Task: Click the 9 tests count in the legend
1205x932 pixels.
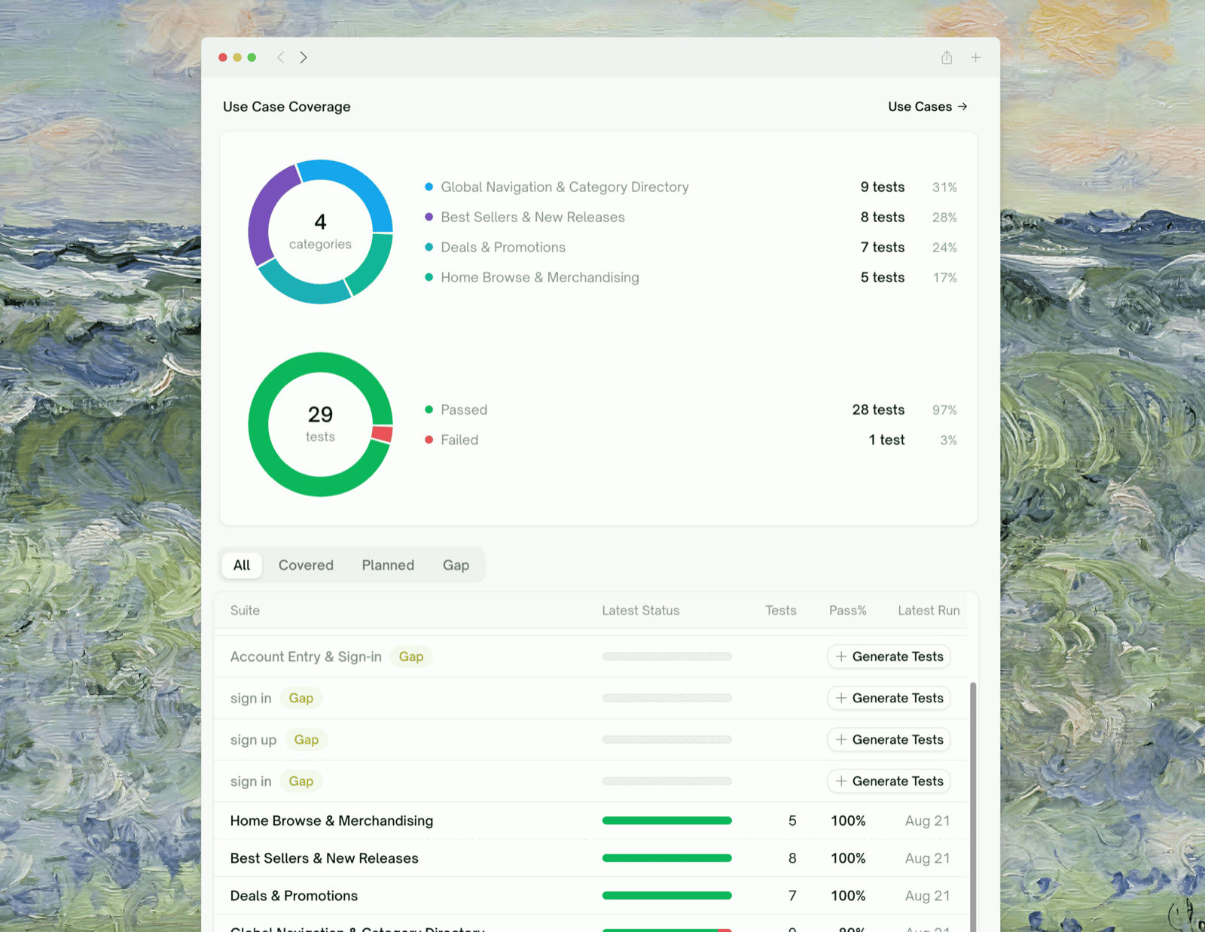Action: (x=883, y=187)
